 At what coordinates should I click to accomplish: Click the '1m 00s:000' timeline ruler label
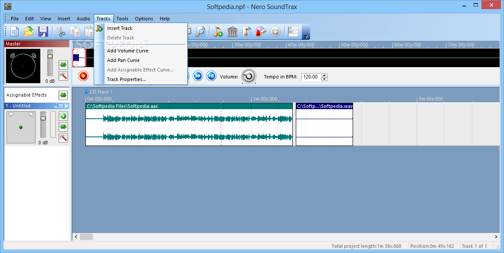pyautogui.click(x=265, y=99)
